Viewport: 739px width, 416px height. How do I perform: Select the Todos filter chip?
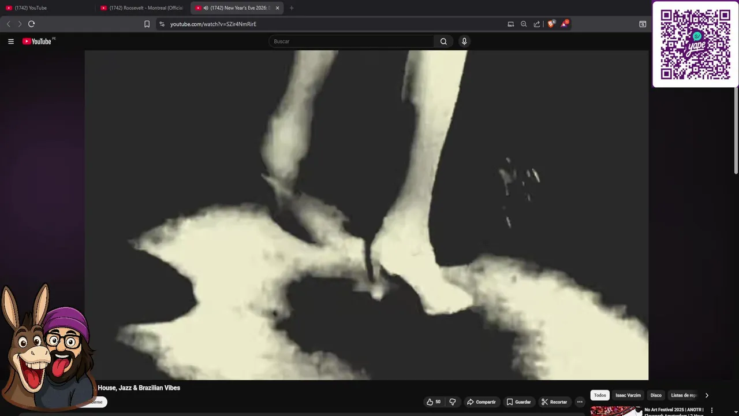(600, 395)
